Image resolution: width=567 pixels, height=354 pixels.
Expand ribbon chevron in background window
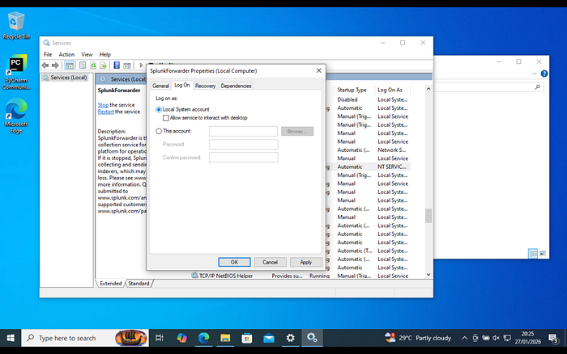click(535, 74)
